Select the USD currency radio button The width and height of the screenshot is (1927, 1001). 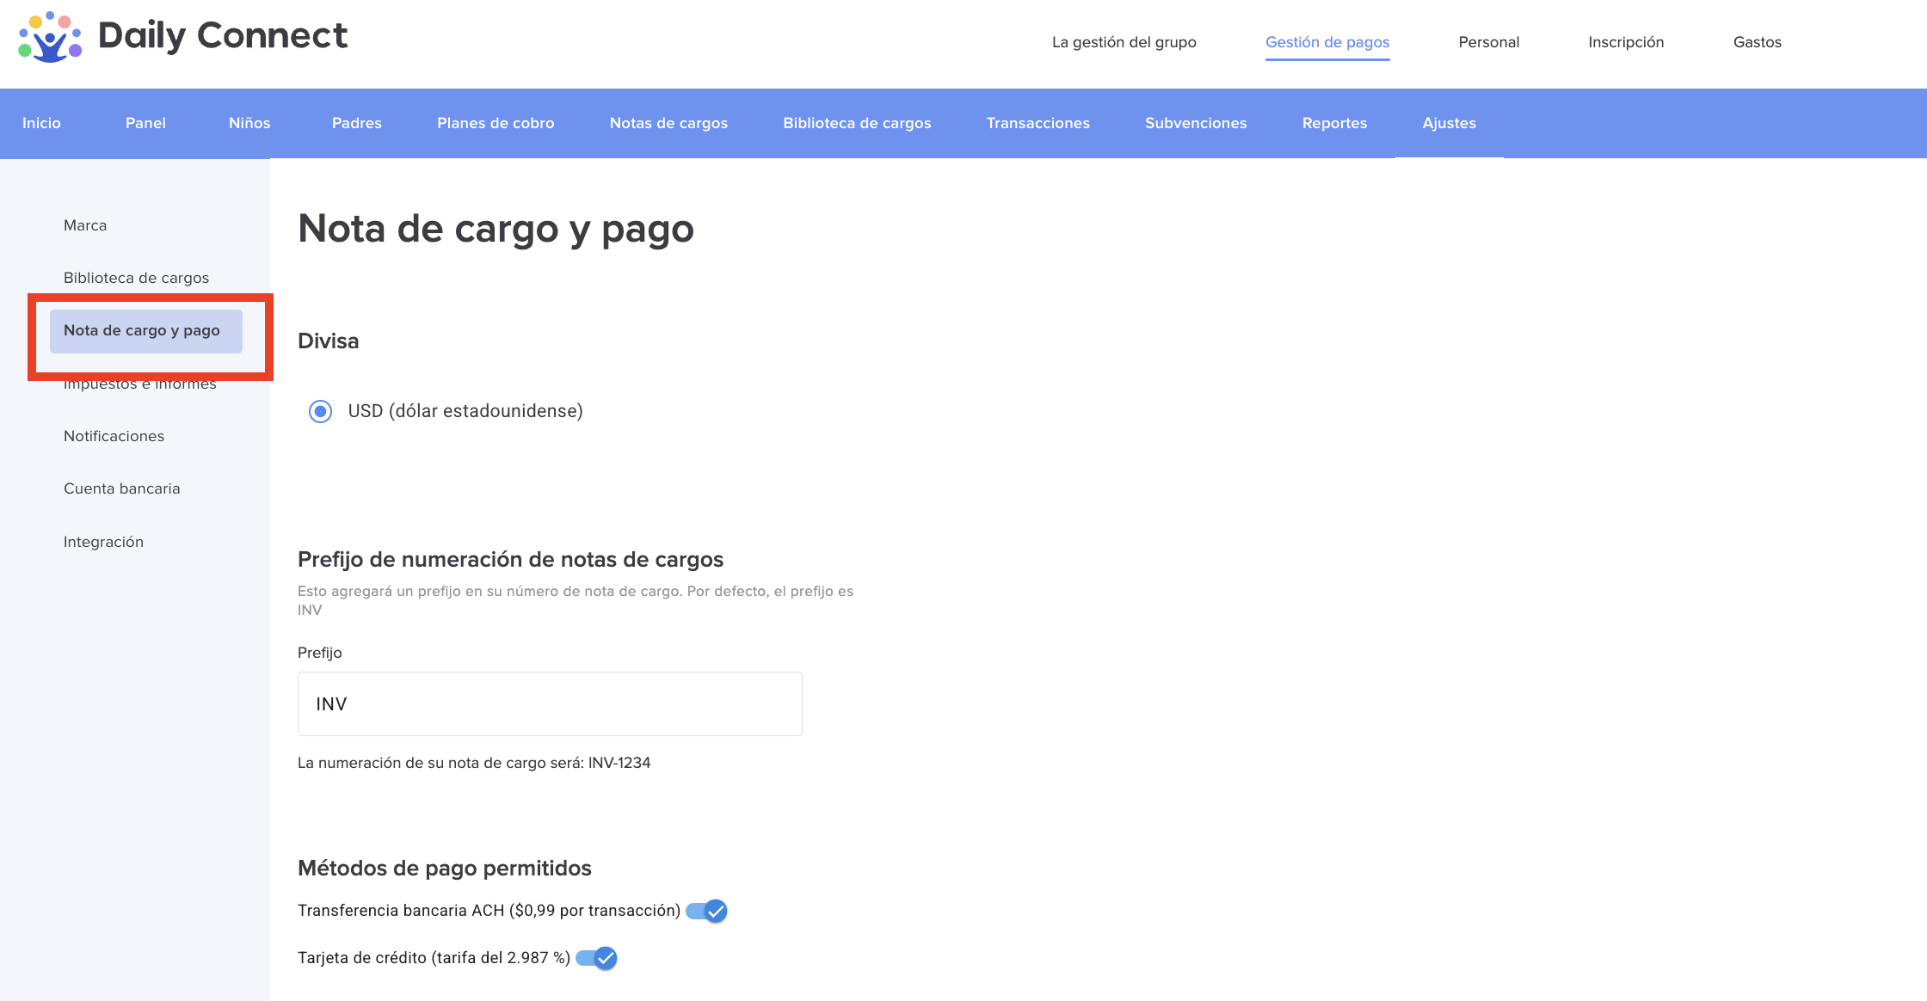point(320,411)
